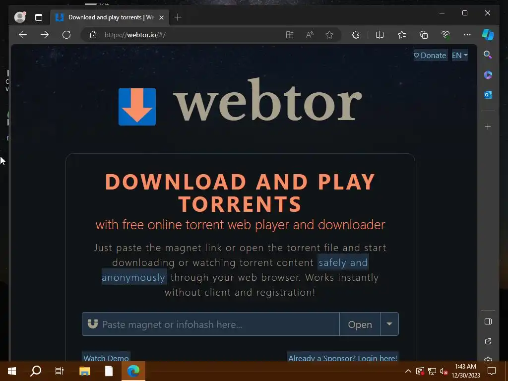Open a new browser tab
Image resolution: width=508 pixels, height=381 pixels.
tap(178, 17)
